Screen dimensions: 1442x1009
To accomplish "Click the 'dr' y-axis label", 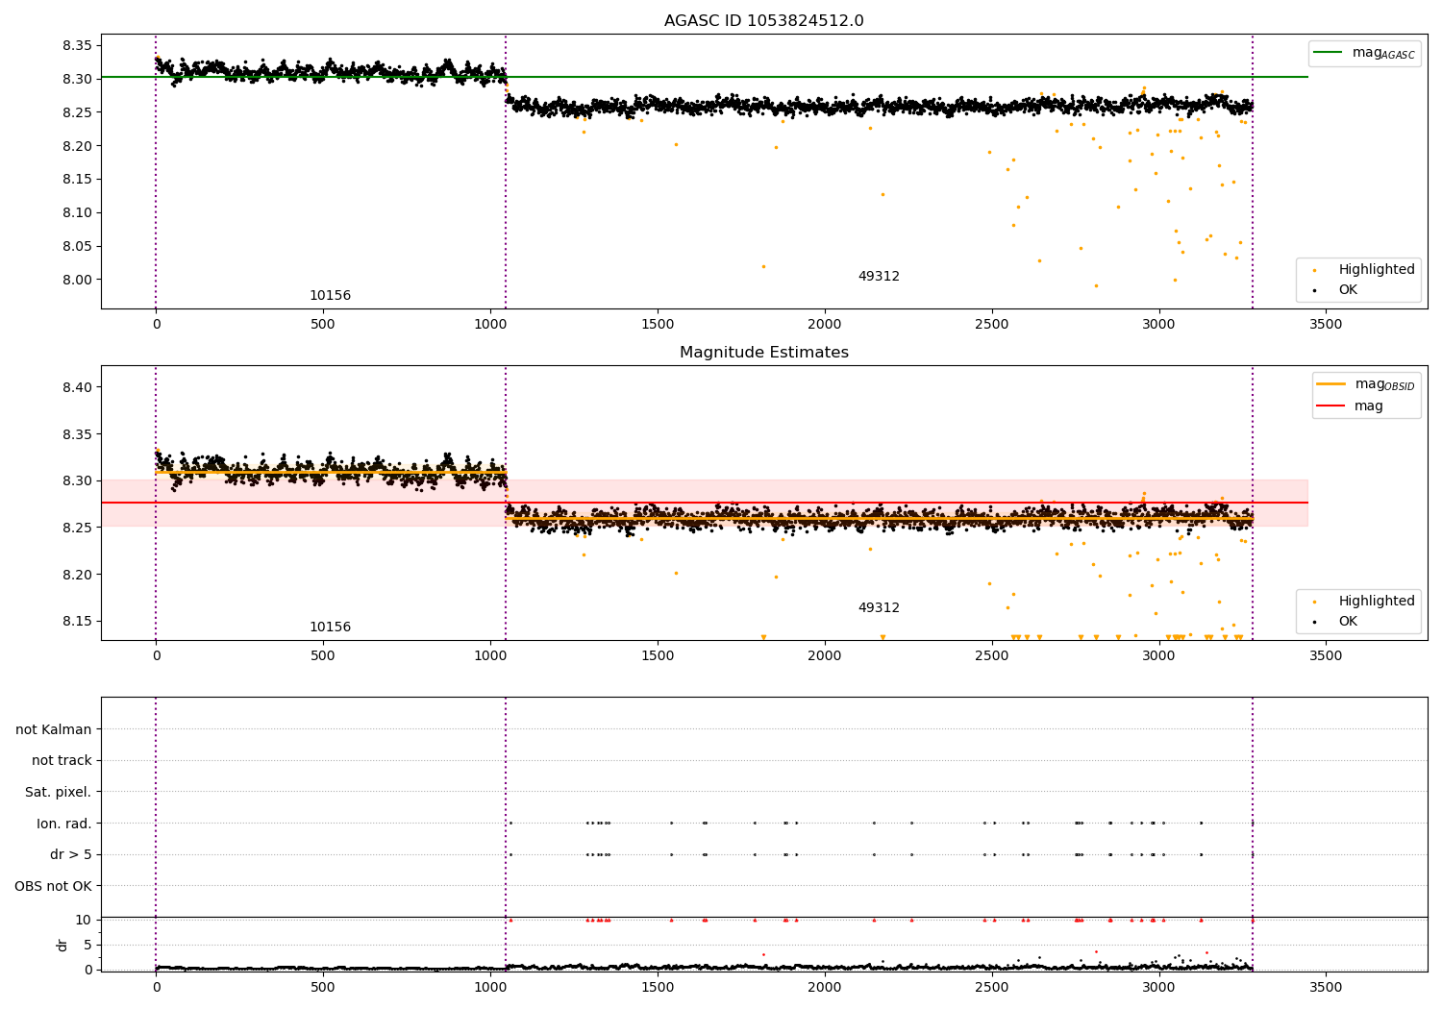I will 62,945.
